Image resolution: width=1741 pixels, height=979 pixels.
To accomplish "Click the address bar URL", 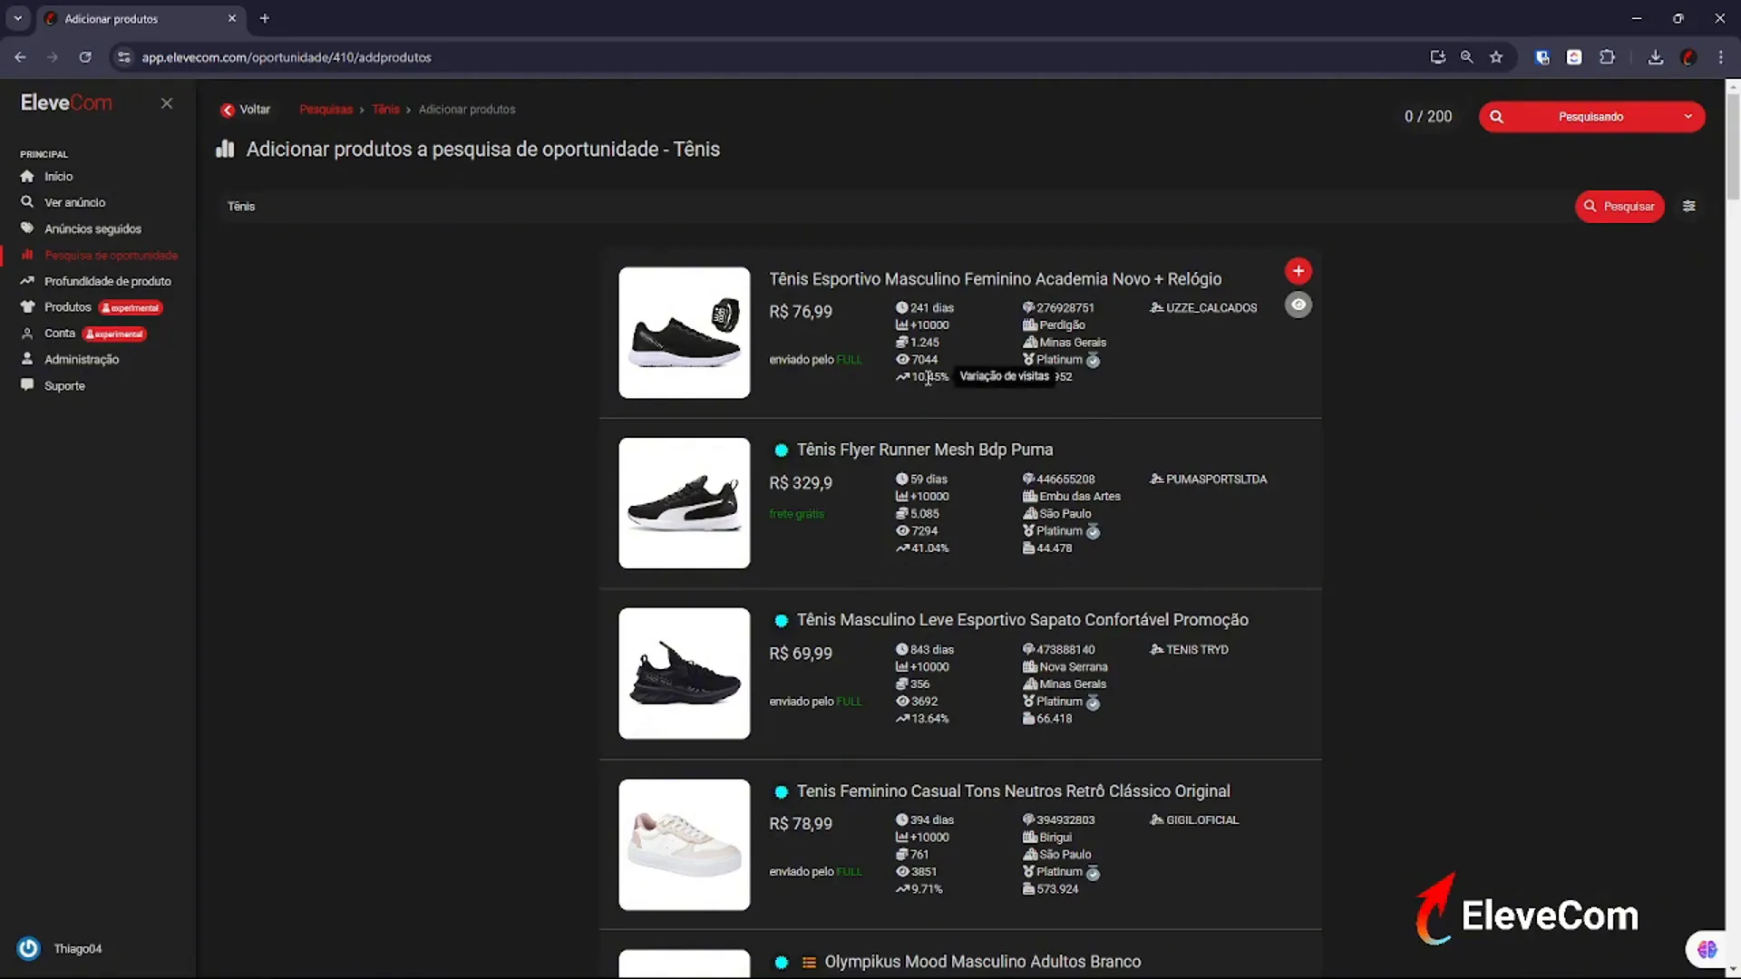I will point(287,57).
